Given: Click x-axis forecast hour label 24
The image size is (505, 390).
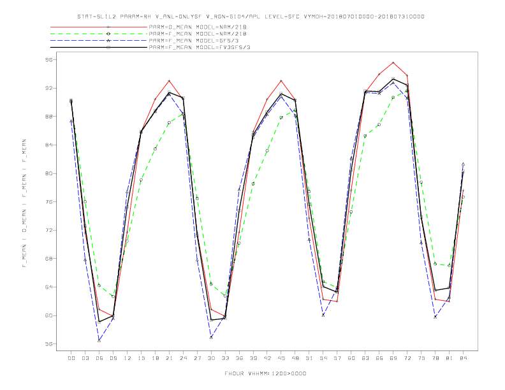Looking at the screenshot, I should [183, 358].
